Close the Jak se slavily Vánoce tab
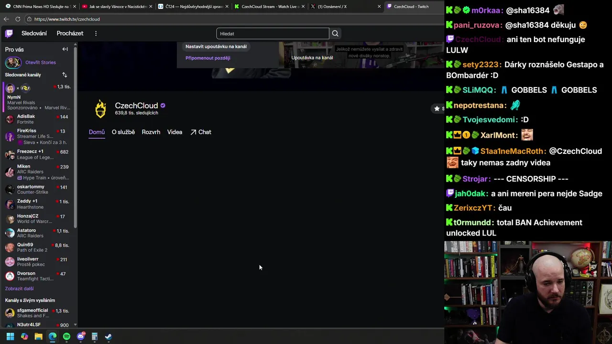Screen dimensions: 612x344 [151, 7]
